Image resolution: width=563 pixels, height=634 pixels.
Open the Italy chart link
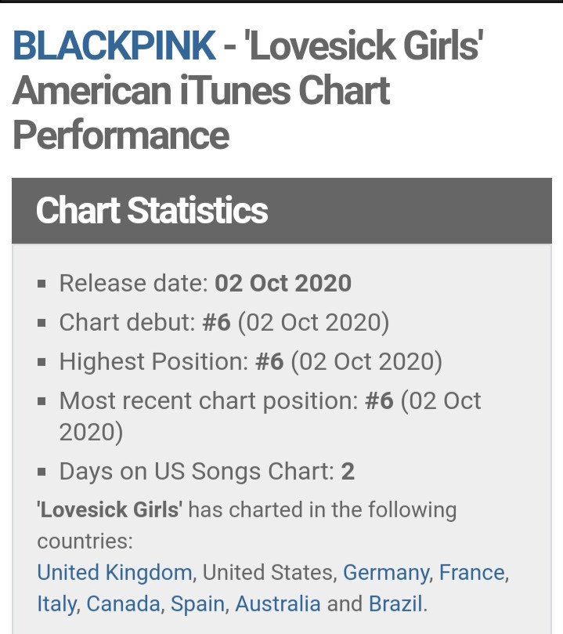coord(56,604)
